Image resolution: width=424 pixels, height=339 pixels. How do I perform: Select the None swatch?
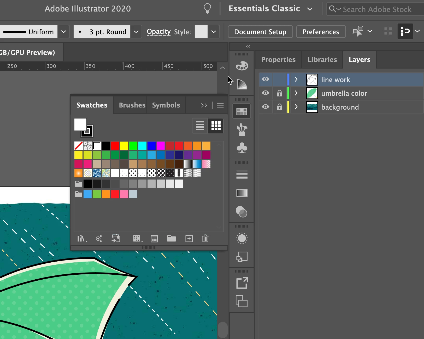(78, 146)
